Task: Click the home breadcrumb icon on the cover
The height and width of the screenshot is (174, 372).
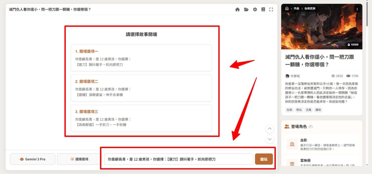Action: pos(287,9)
